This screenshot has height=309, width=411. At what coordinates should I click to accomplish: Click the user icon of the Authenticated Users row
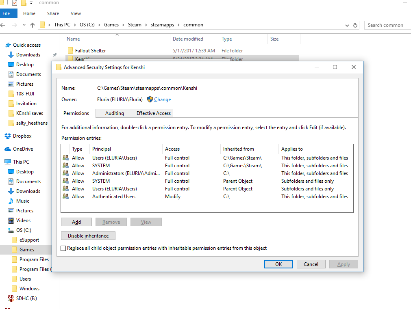tap(66, 196)
